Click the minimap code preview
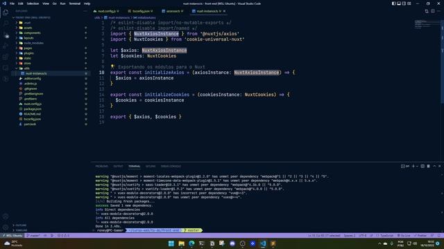The width and height of the screenshot is (444, 249). pyautogui.click(x=427, y=25)
